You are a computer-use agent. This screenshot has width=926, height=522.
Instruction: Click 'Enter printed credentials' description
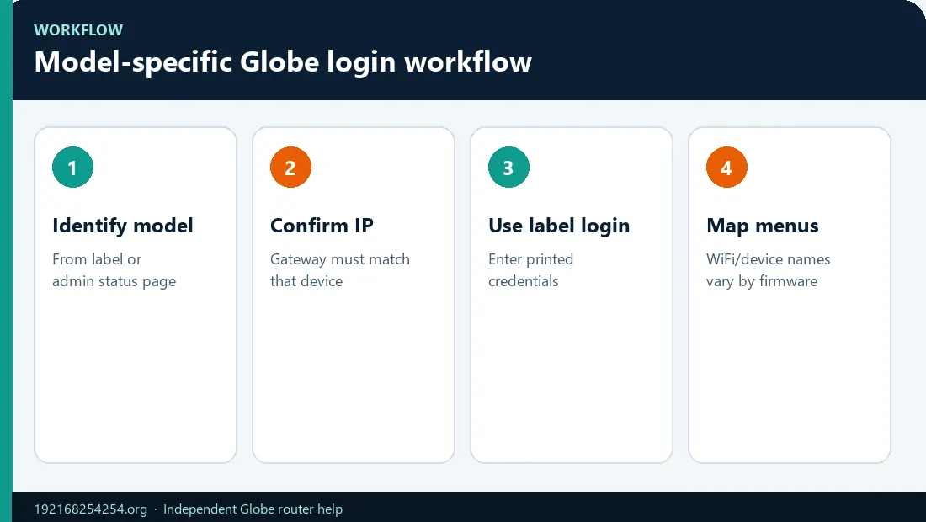click(530, 270)
